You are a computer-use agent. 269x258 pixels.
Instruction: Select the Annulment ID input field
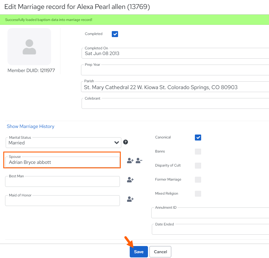click(x=210, y=213)
